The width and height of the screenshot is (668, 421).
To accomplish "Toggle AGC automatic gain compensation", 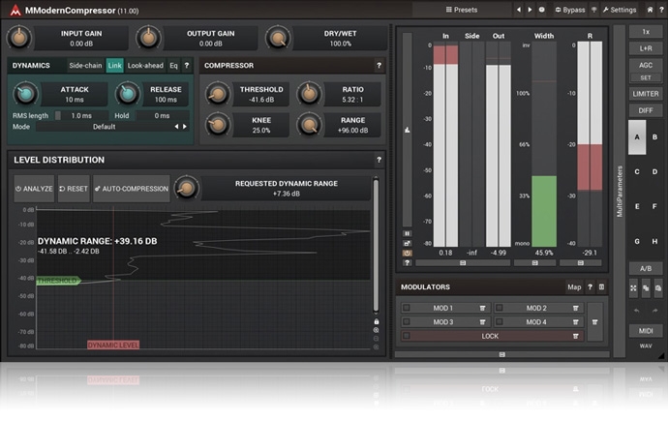I will [646, 65].
